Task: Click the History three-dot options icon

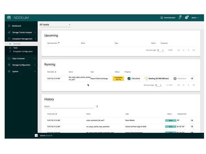Action: coord(97,106)
